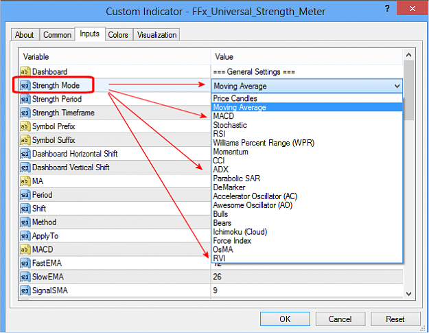
Task: Click the Dashboard Horizontal Shift type icon
Action: [x=25, y=154]
